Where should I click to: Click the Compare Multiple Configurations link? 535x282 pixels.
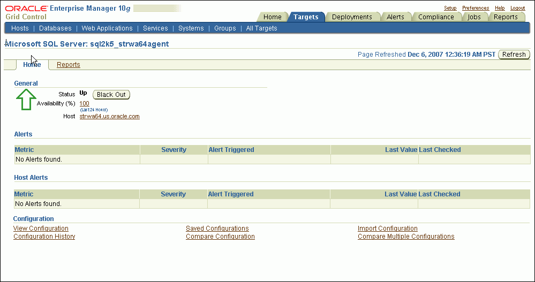click(406, 237)
